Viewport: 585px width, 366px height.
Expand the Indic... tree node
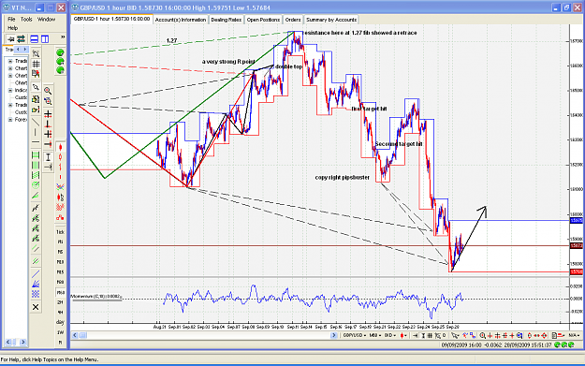point(10,90)
